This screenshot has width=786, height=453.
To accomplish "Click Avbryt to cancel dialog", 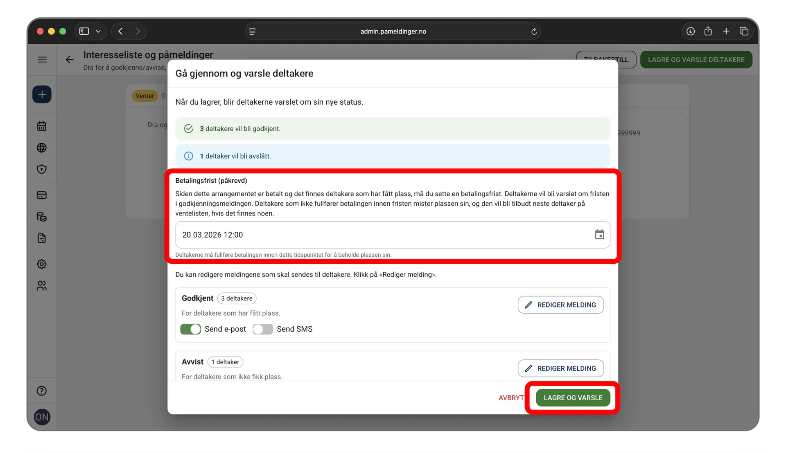I will tap(511, 398).
